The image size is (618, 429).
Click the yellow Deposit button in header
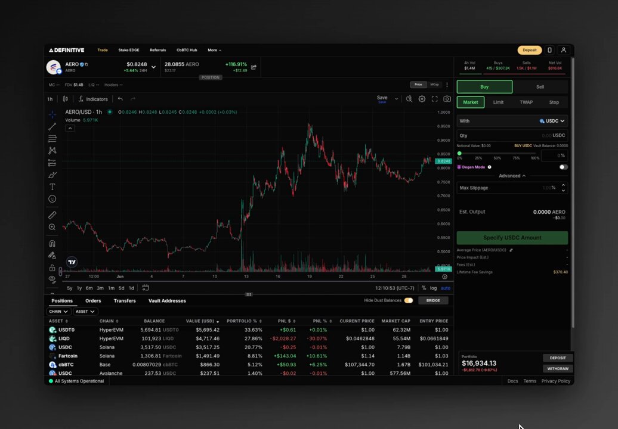pos(529,50)
